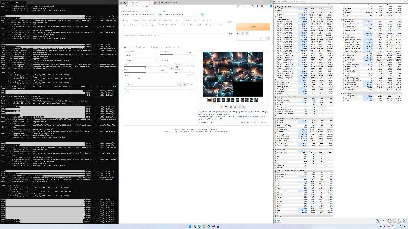The image size is (408, 229).
Task: Click the recycle icon to reuse seed
Action: tap(185, 84)
